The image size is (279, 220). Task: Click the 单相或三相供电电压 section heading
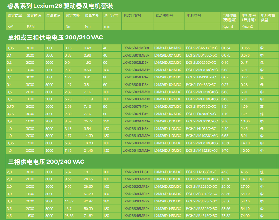[55, 38]
